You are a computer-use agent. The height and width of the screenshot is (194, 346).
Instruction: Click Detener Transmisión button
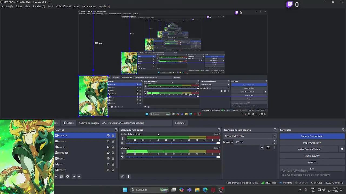(x=312, y=136)
